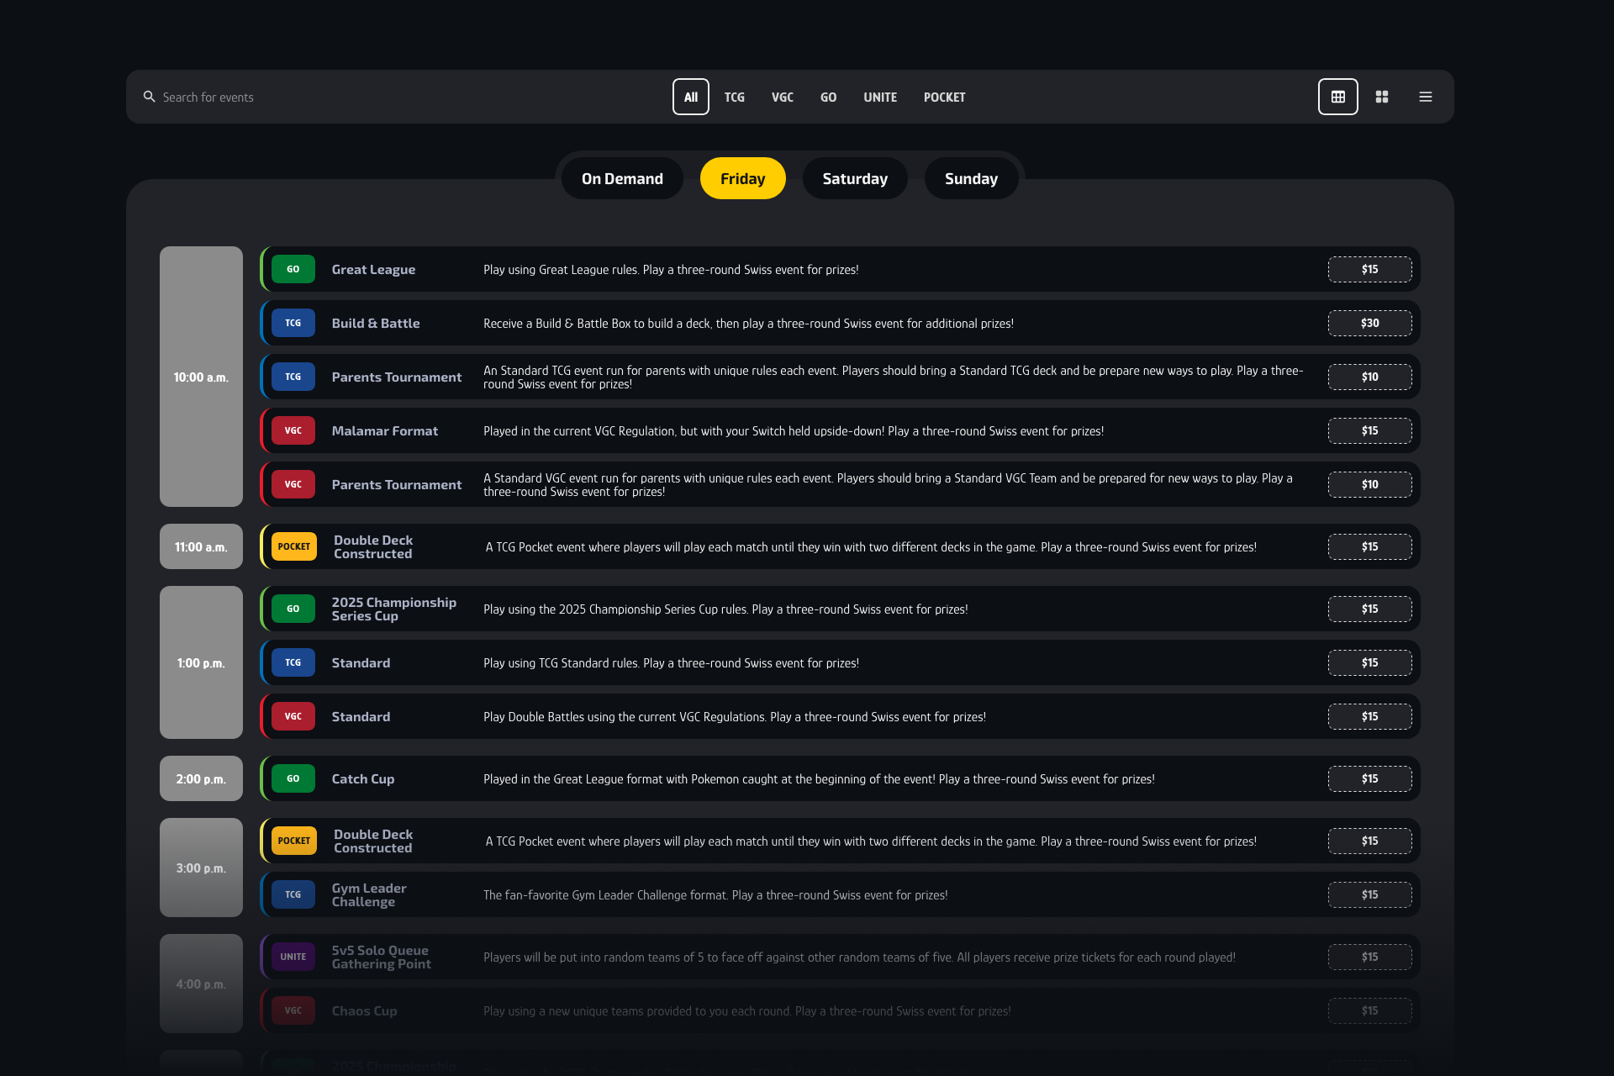
Task: Click POCKET badge on 11:00 a.m. event
Action: pos(294,546)
